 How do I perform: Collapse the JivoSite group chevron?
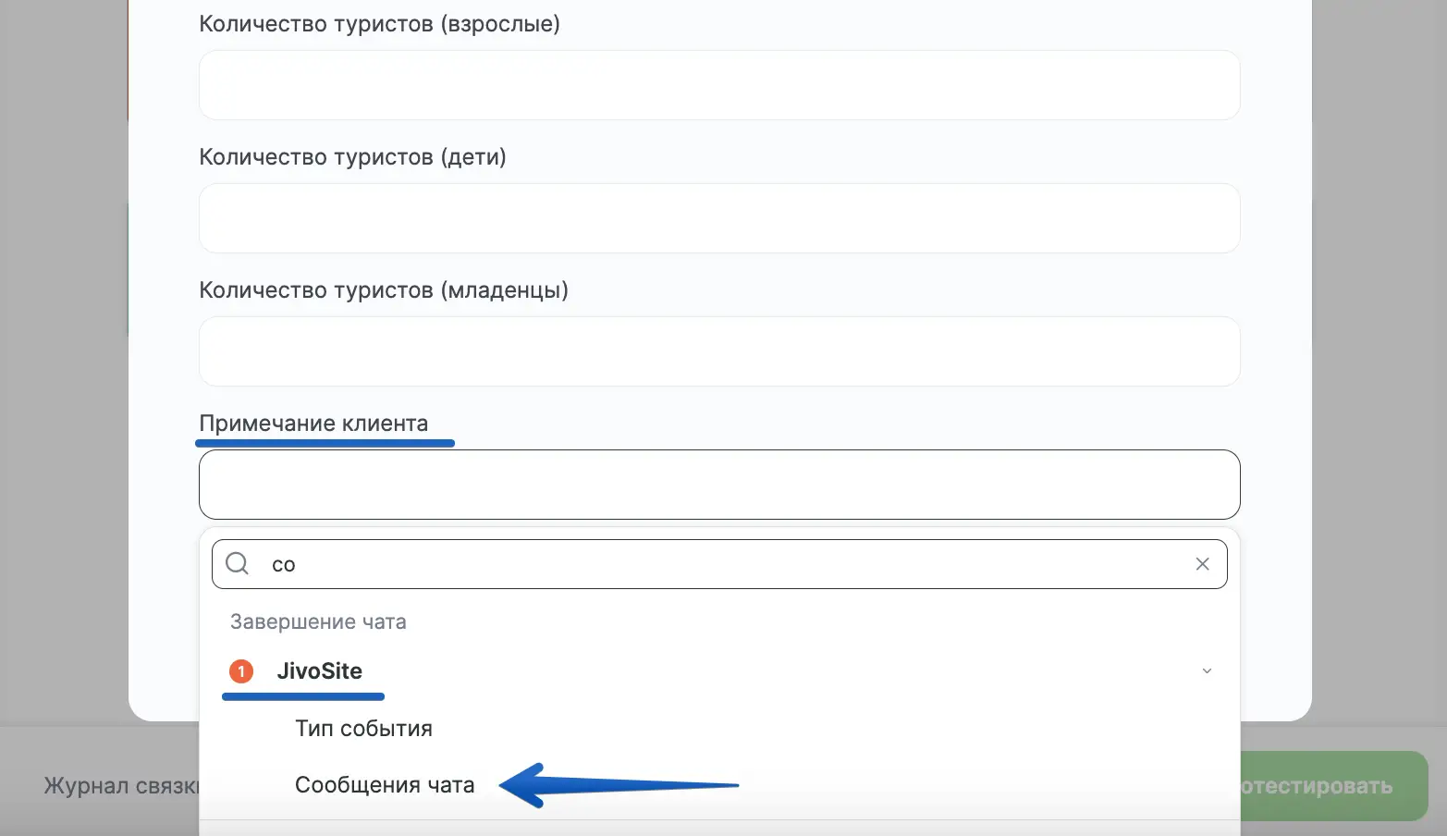(1207, 671)
